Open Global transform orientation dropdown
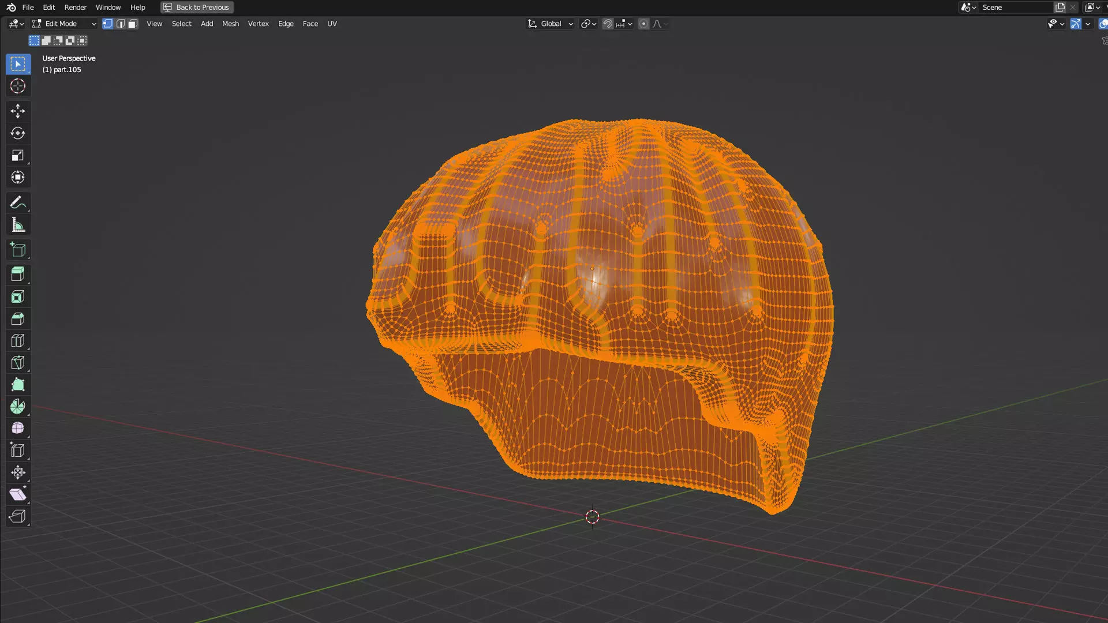Screen dimensions: 1108x623 551,24
